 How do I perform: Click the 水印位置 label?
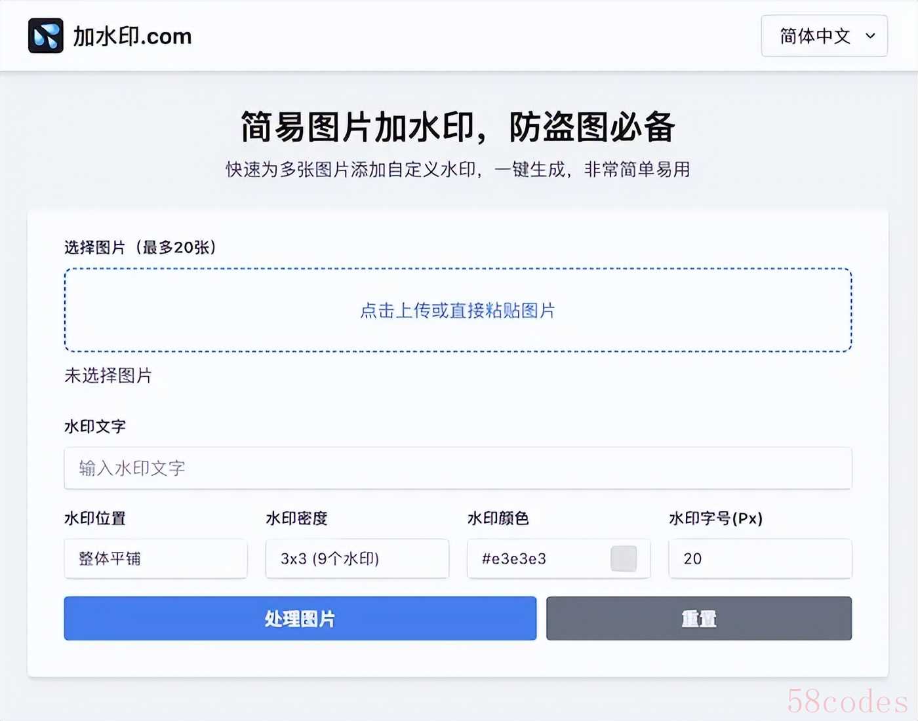click(95, 518)
